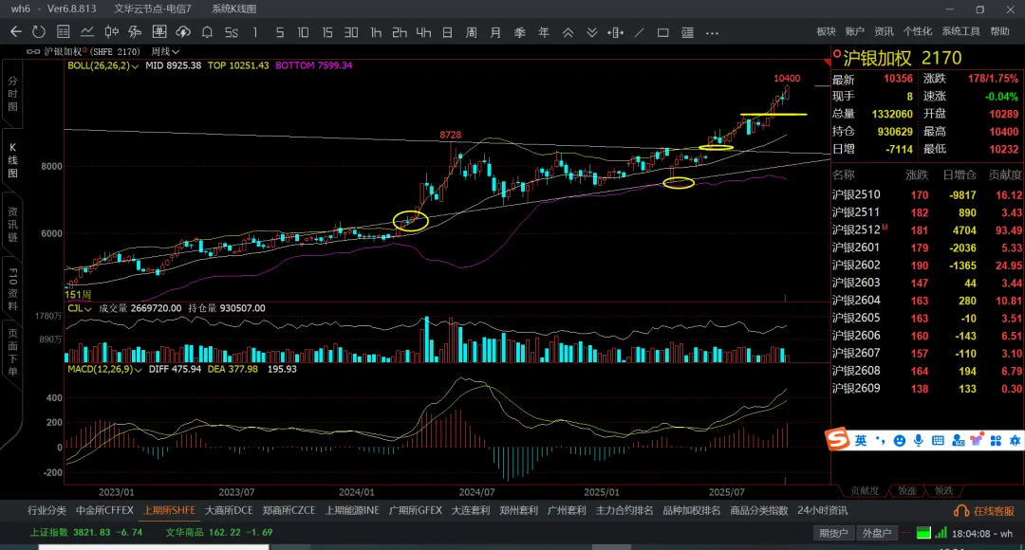Viewport: 1025px width, 550px height.
Task: Open the cloud sync icon
Action: point(183,32)
